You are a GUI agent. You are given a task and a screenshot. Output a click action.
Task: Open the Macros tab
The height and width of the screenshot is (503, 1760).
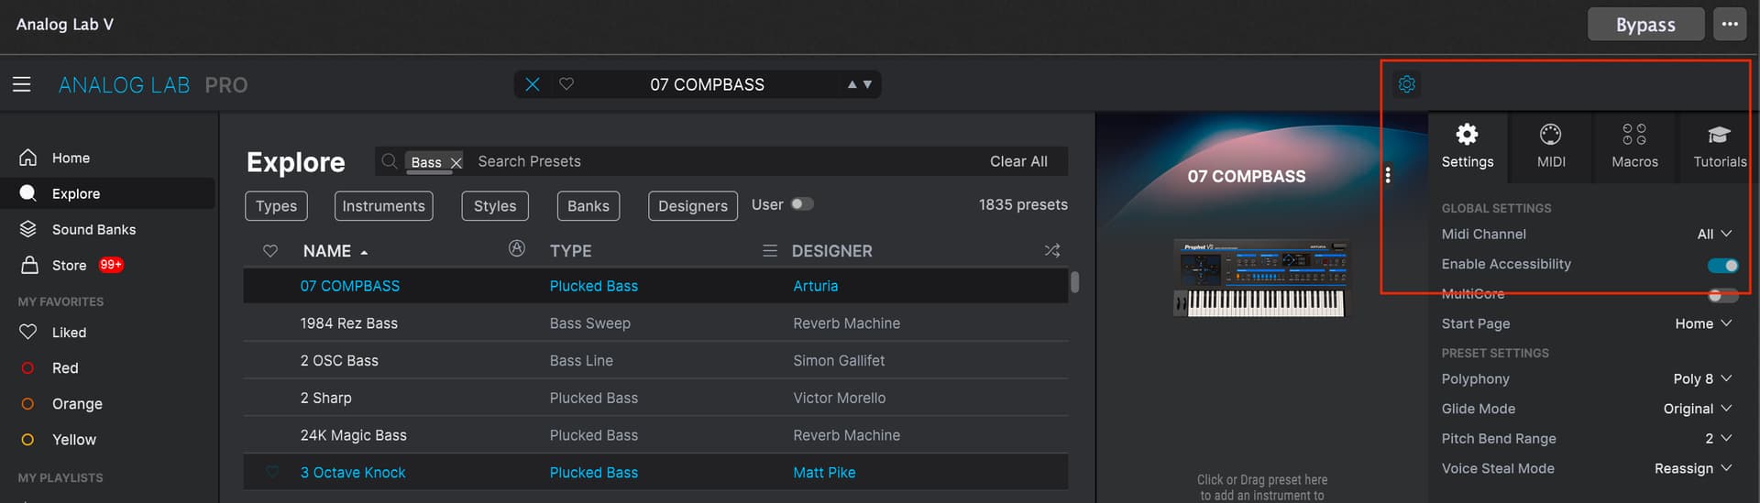click(x=1634, y=147)
